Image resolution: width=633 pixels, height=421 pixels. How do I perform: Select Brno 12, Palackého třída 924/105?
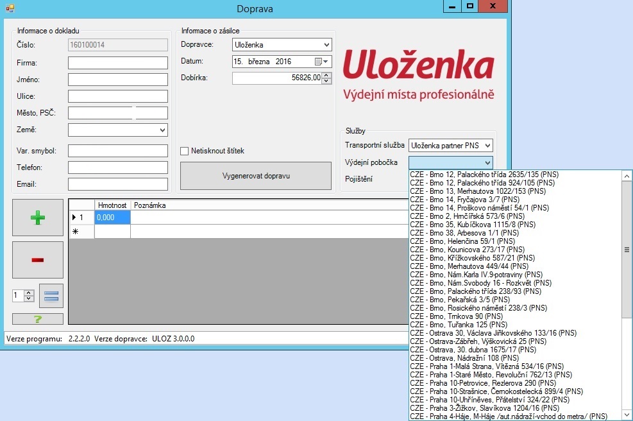(x=515, y=183)
